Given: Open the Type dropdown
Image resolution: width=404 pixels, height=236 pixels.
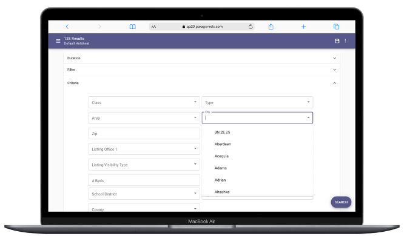Looking at the screenshot, I should (257, 102).
